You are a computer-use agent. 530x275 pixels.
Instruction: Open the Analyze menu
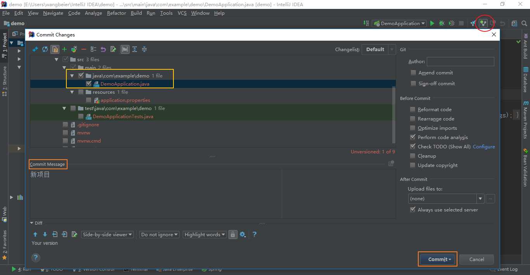[93, 13]
